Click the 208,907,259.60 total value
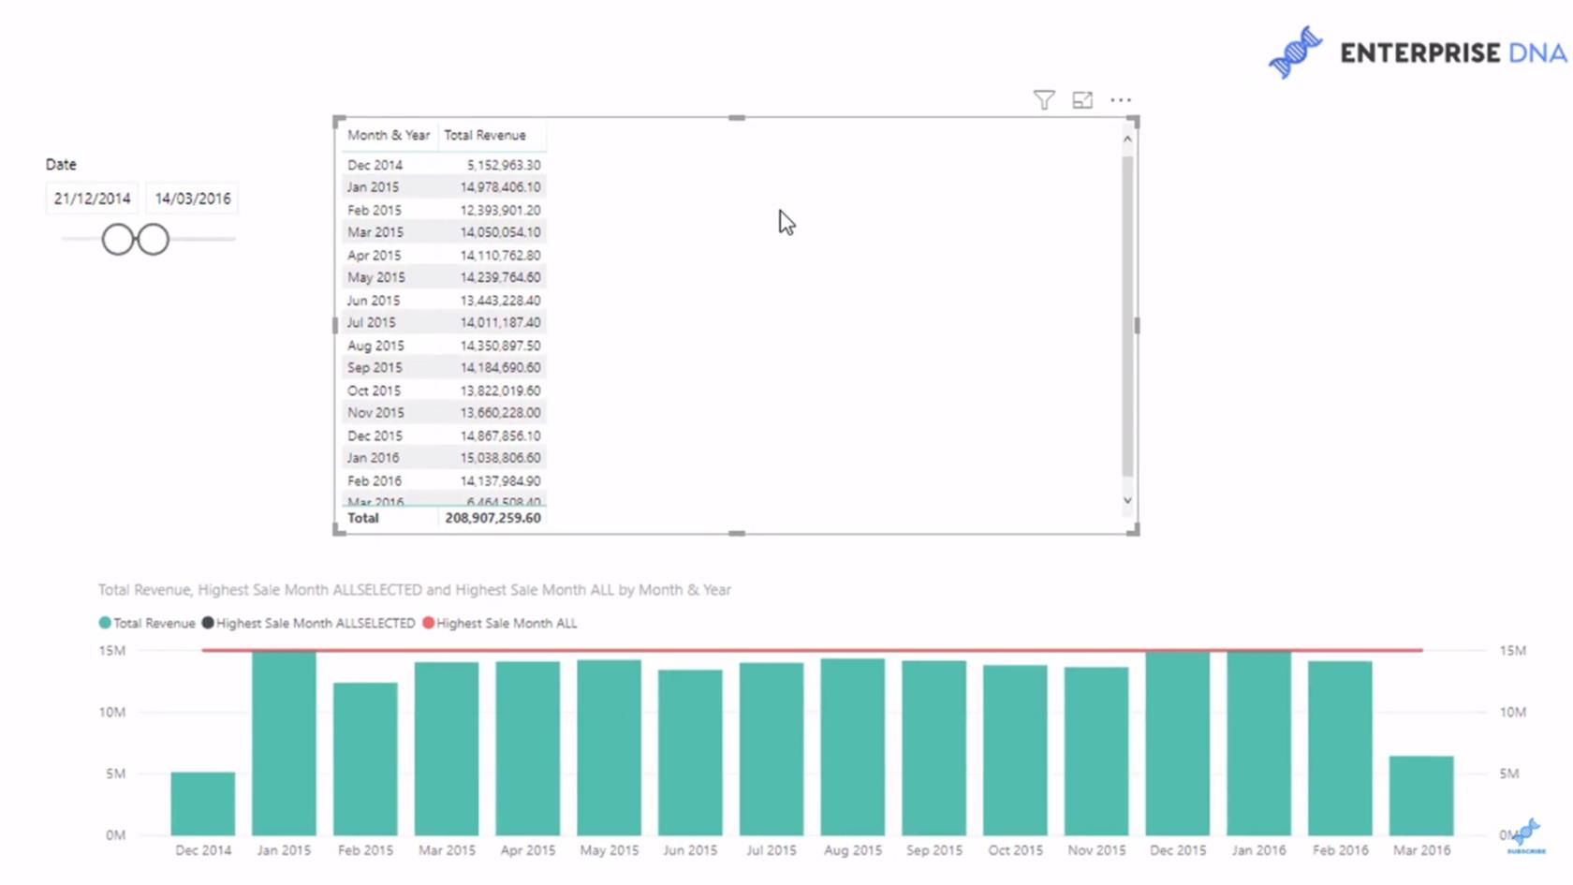Screen dimensions: 1573x885 click(493, 518)
